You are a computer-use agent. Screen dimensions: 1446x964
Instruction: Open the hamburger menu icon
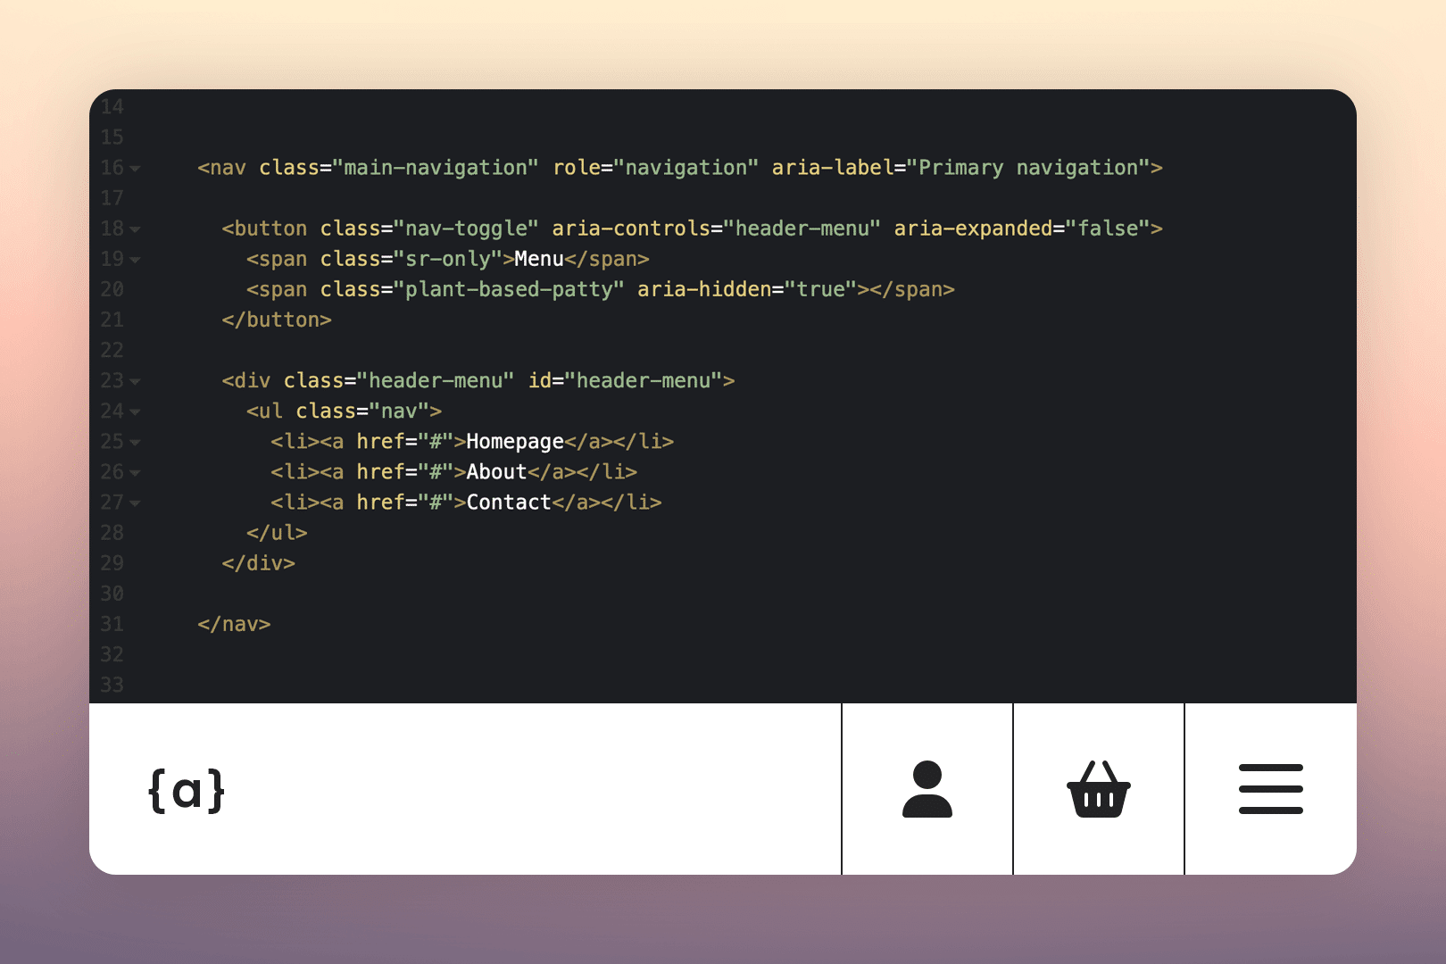coord(1270,789)
